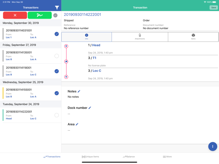
Task: Open transaction 20190930114135001 in the list
Action: tap(31, 56)
